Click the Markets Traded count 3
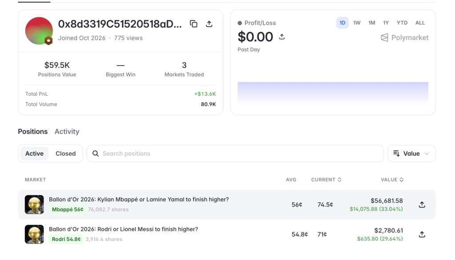Screen dimensions: 455x260 click(x=184, y=65)
